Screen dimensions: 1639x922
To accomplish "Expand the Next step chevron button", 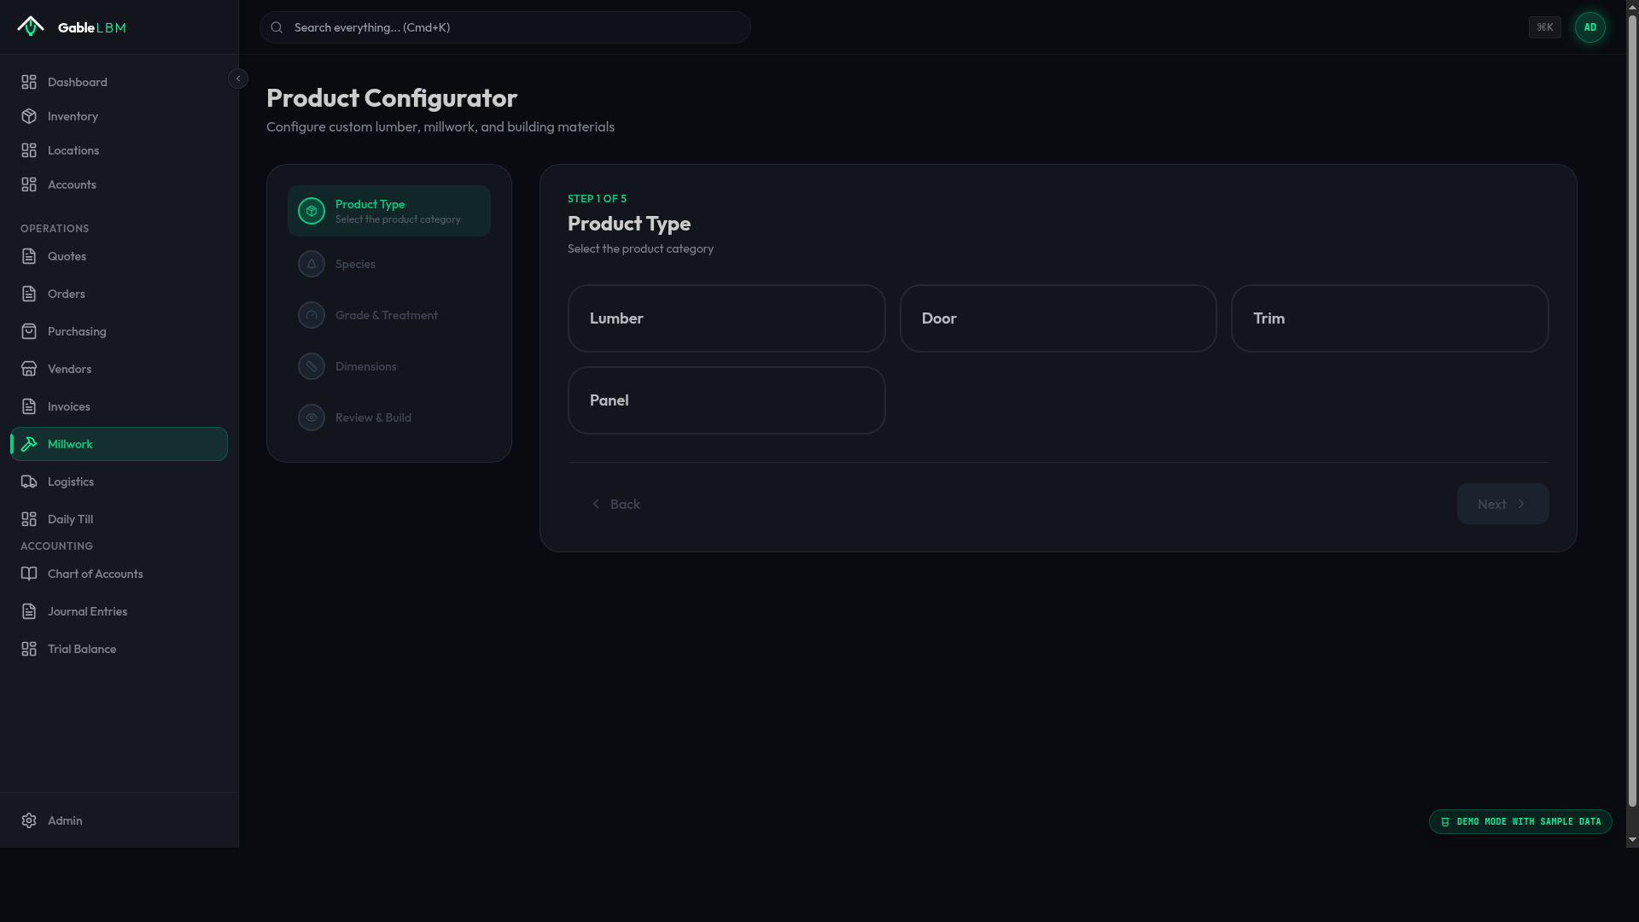I will (x=1523, y=504).
